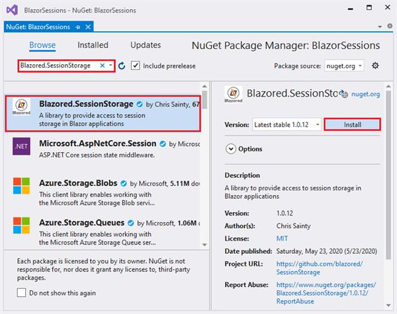Screen dimensions: 397x314
Task: Open the Version dropdown showing Latest stable 1.0.12
Action: 287,124
